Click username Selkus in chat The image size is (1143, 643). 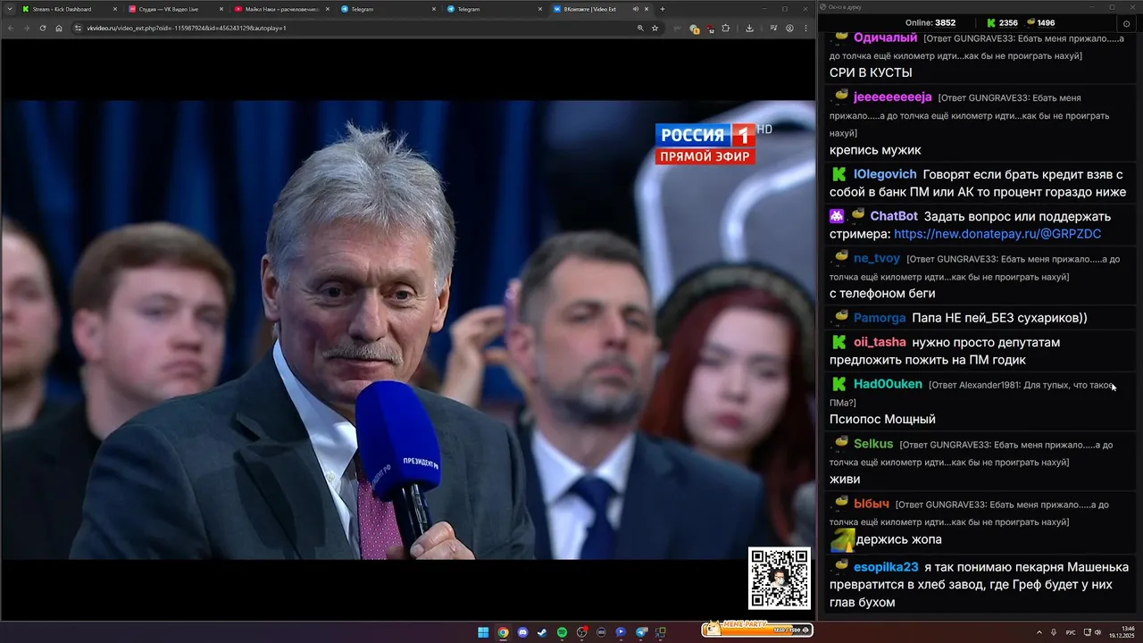pos(873,444)
